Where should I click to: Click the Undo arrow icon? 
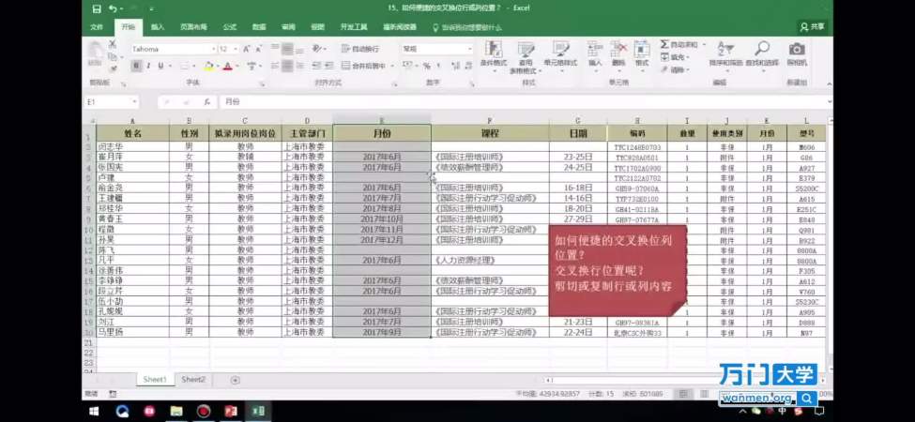tap(112, 8)
